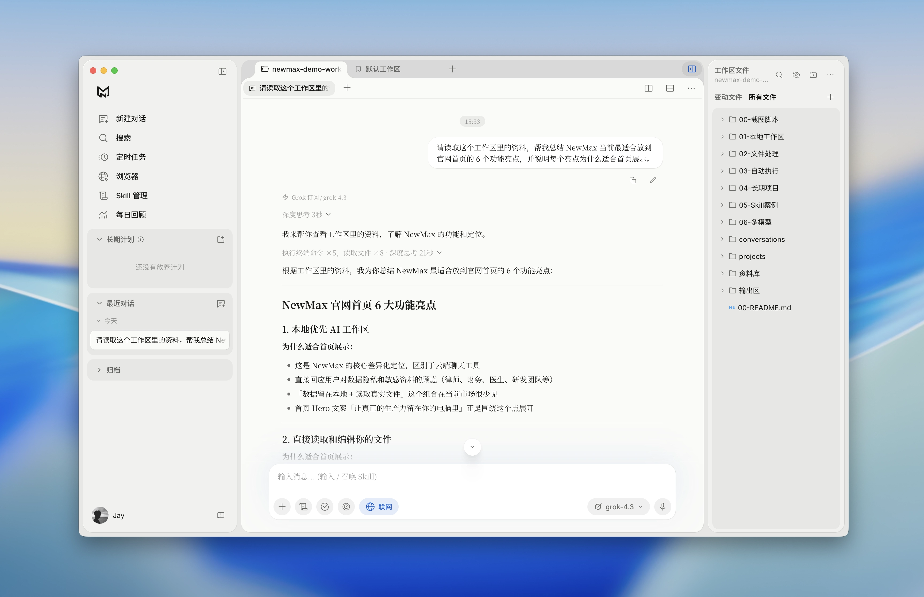The width and height of the screenshot is (924, 597).
Task: Toggle the right file panel
Action: [x=692, y=69]
